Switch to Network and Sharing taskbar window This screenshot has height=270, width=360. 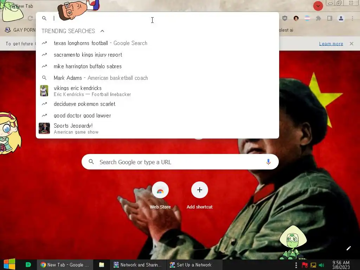point(138,265)
